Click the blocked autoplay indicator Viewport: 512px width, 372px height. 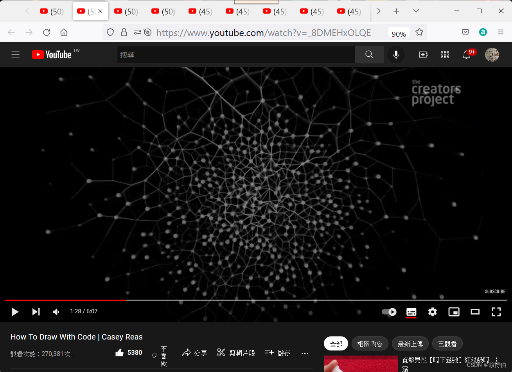click(147, 32)
